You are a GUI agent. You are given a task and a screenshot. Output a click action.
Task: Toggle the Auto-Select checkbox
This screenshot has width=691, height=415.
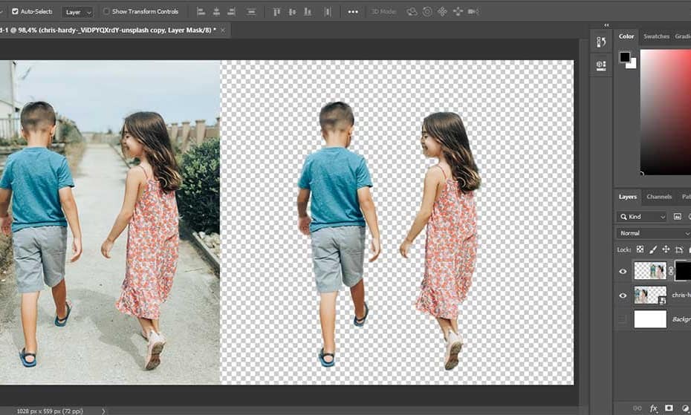click(15, 11)
